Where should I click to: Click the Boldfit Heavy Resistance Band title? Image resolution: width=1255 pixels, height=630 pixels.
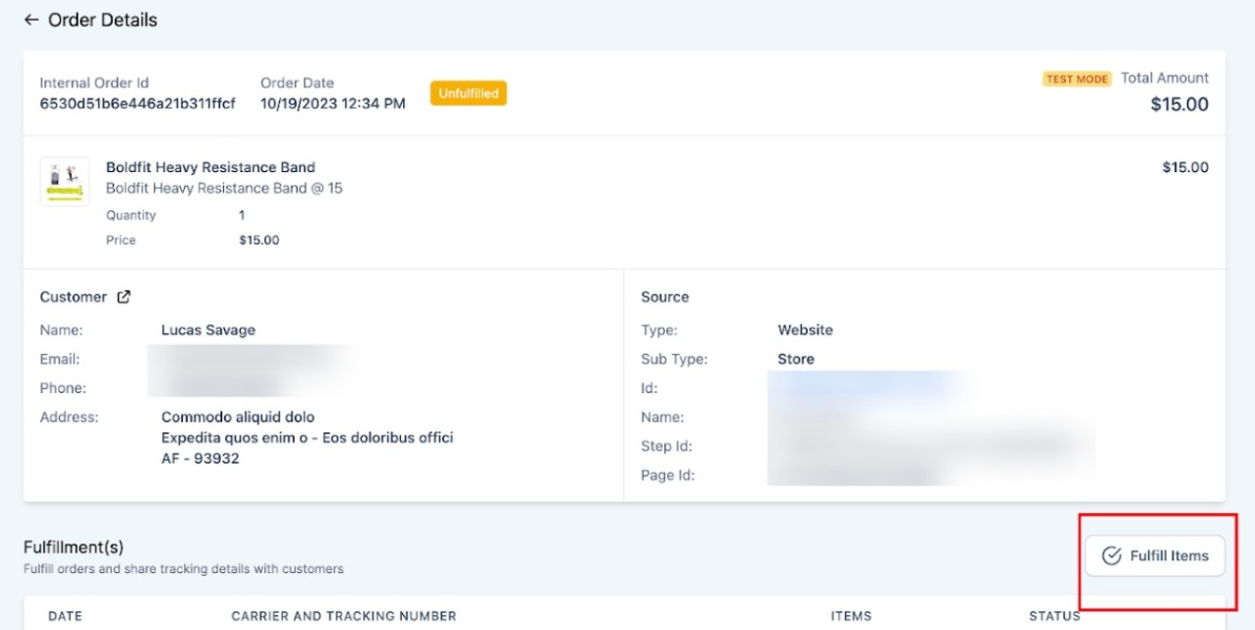[210, 167]
